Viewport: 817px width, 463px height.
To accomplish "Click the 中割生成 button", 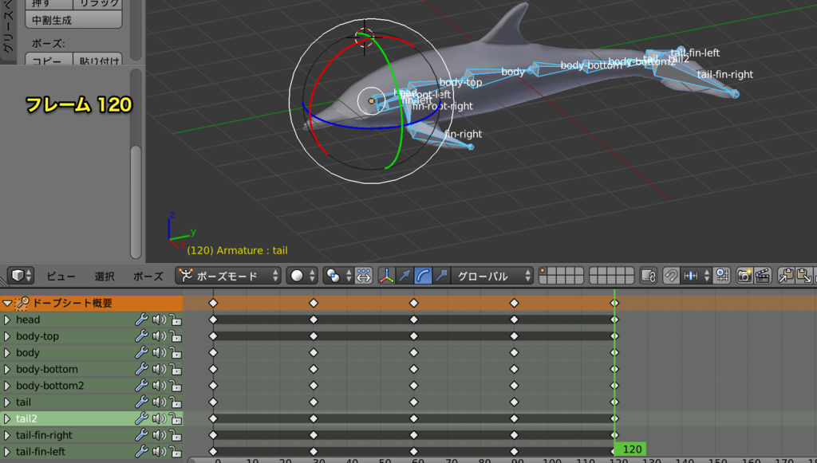I will coord(73,20).
